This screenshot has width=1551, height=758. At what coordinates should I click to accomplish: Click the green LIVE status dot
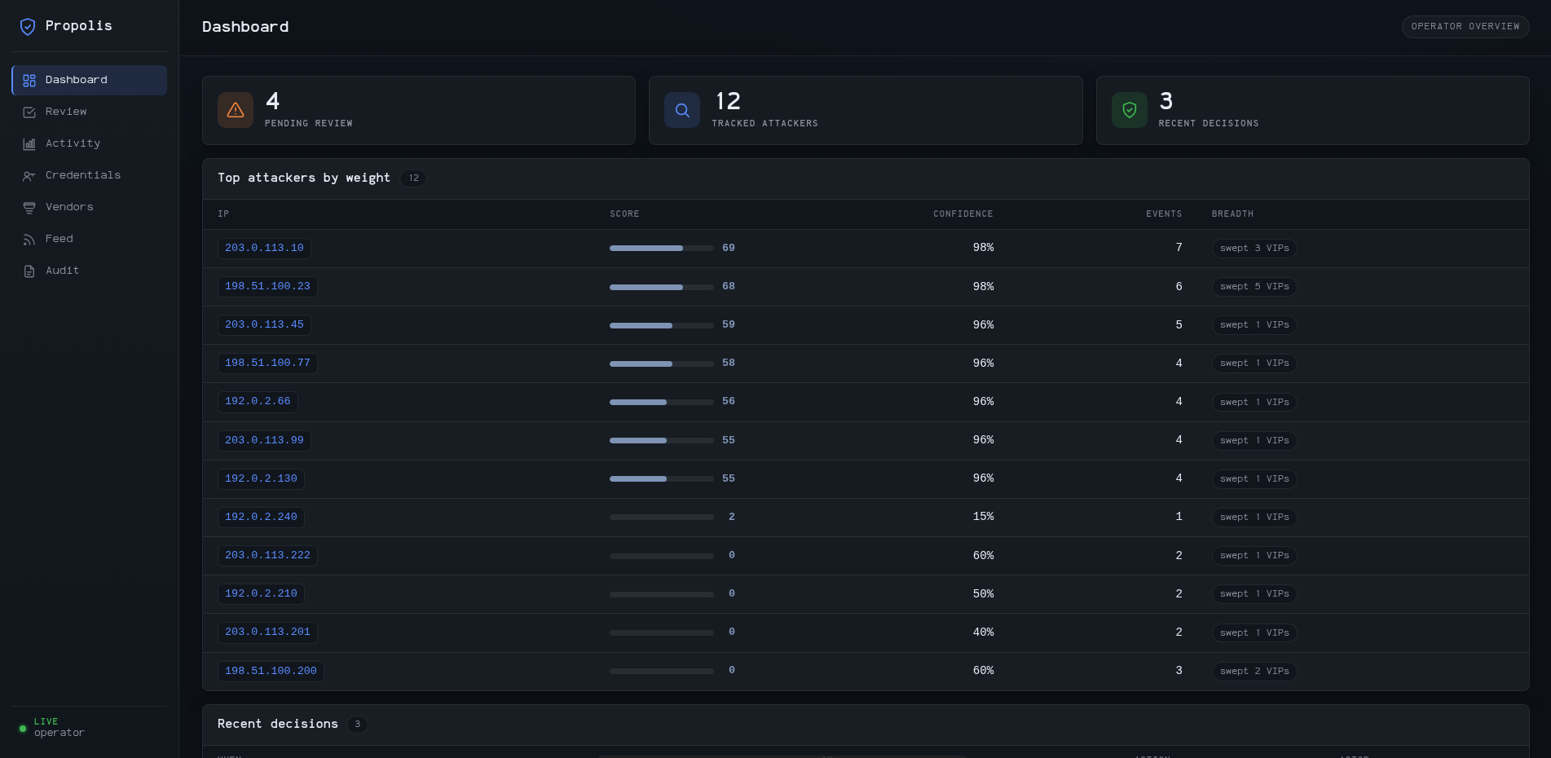click(23, 729)
